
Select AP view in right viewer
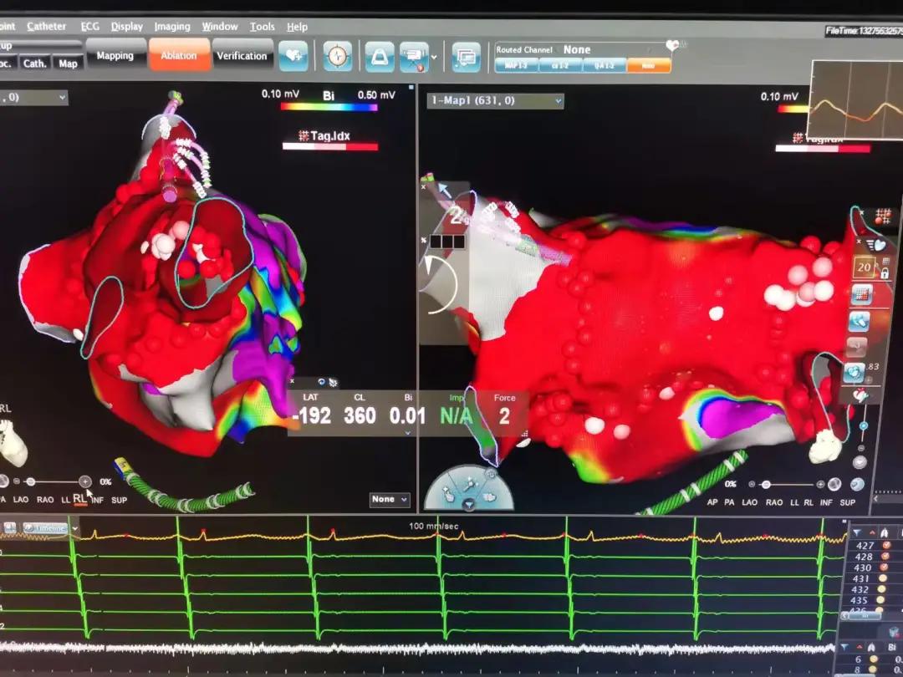[x=712, y=502]
